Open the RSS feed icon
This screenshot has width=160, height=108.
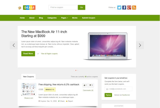click(x=134, y=8)
